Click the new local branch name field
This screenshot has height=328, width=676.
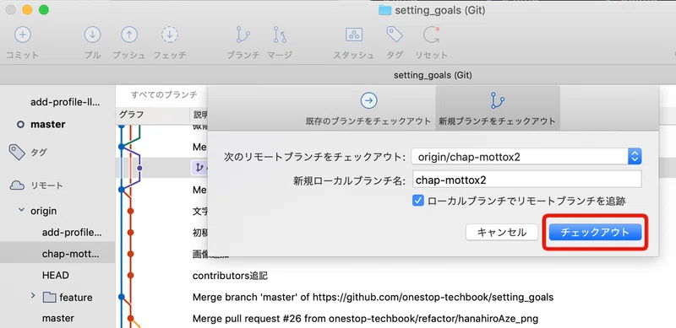tap(526, 180)
